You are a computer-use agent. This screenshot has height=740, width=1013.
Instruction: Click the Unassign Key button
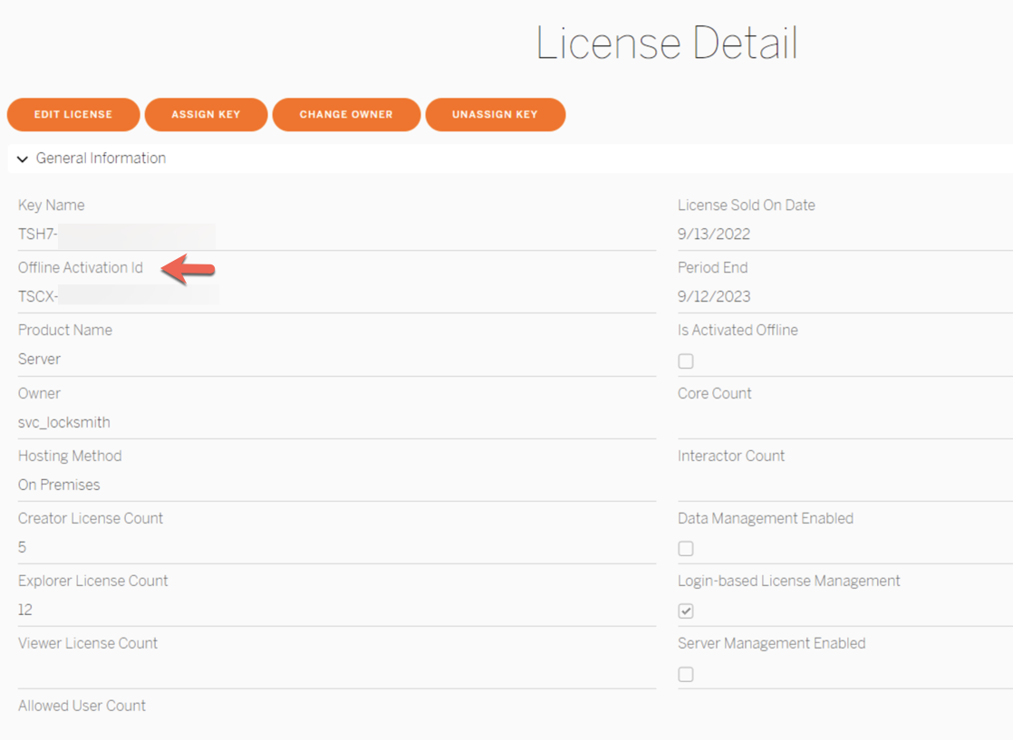[495, 115]
